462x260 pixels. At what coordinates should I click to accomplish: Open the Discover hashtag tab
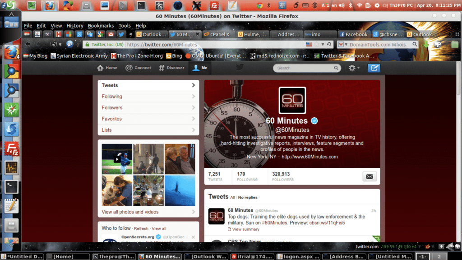[x=171, y=68]
